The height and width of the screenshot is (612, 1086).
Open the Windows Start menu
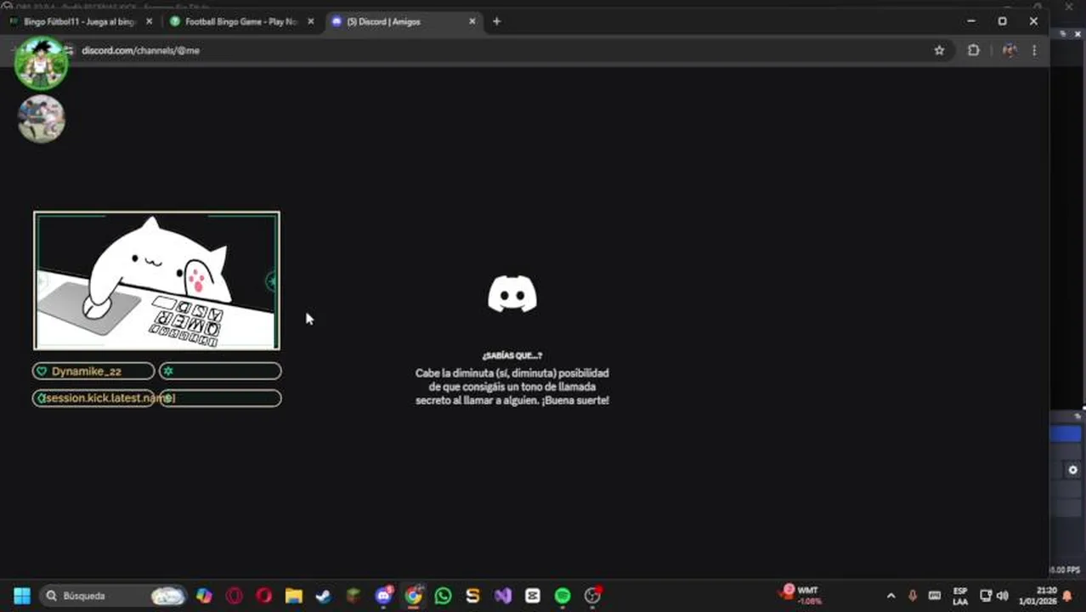(x=22, y=596)
